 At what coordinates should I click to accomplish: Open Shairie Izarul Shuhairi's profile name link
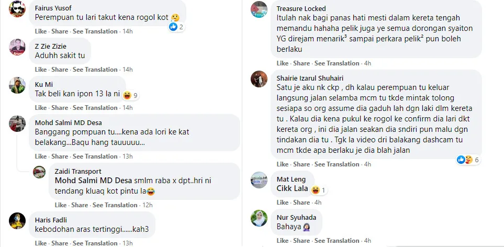click(x=308, y=78)
